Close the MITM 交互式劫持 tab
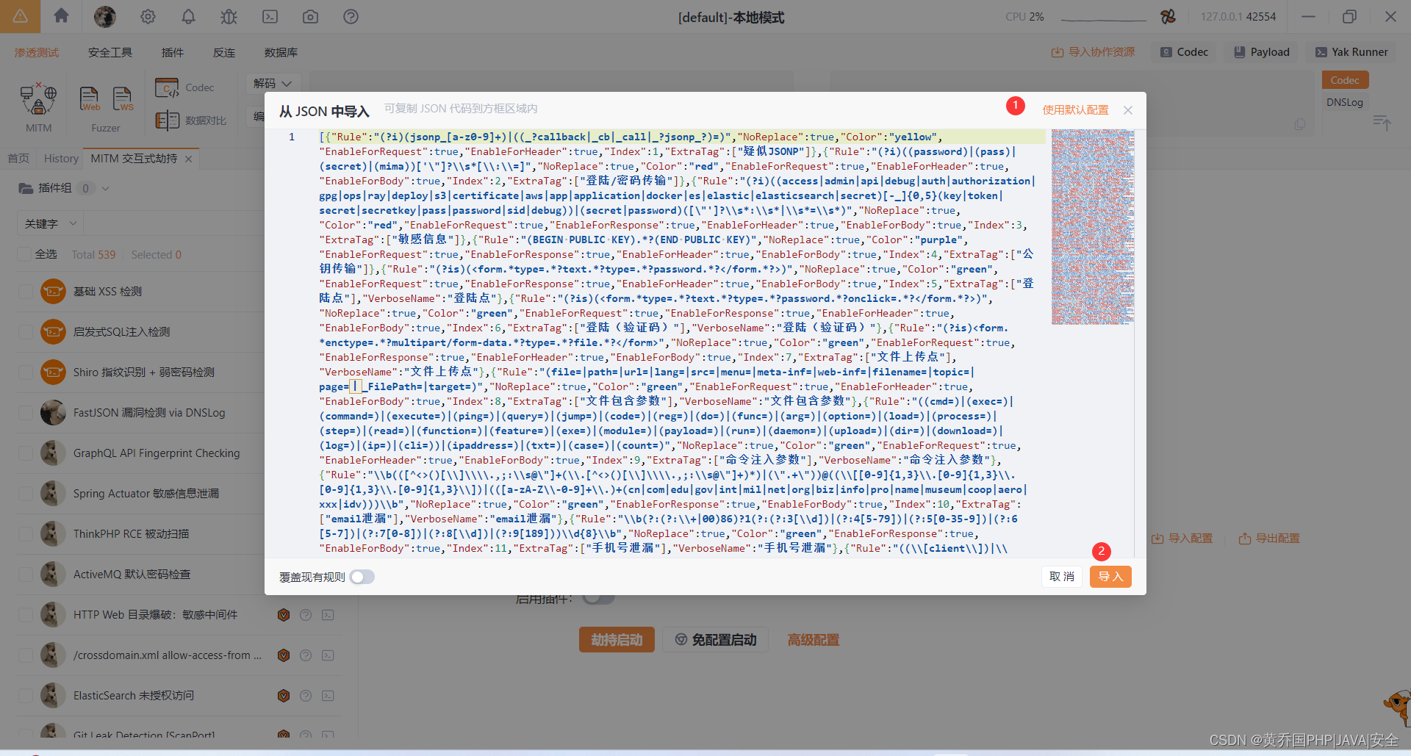 pos(188,159)
